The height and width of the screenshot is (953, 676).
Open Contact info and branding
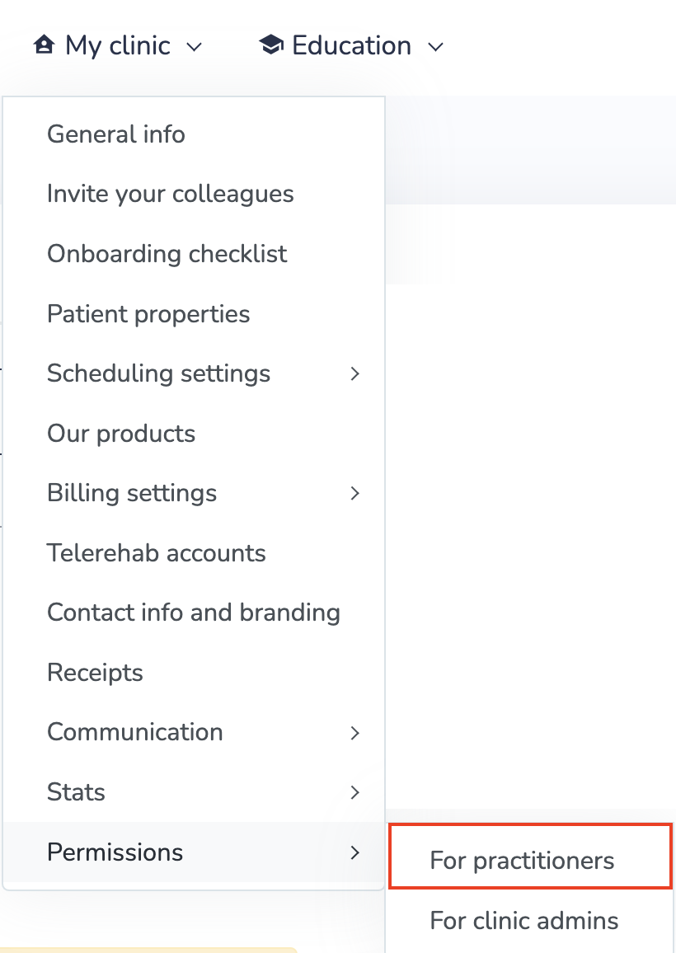194,613
